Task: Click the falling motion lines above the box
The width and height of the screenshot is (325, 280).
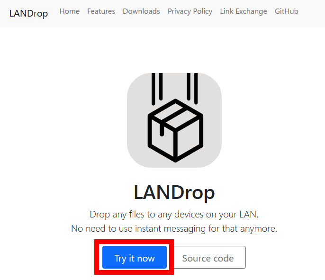Action: click(x=174, y=89)
